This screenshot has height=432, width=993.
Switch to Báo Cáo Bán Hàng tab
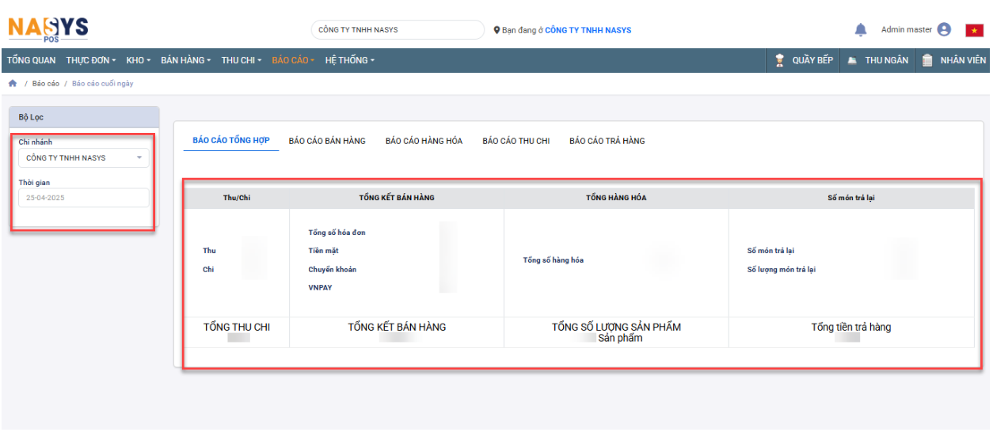pyautogui.click(x=327, y=141)
